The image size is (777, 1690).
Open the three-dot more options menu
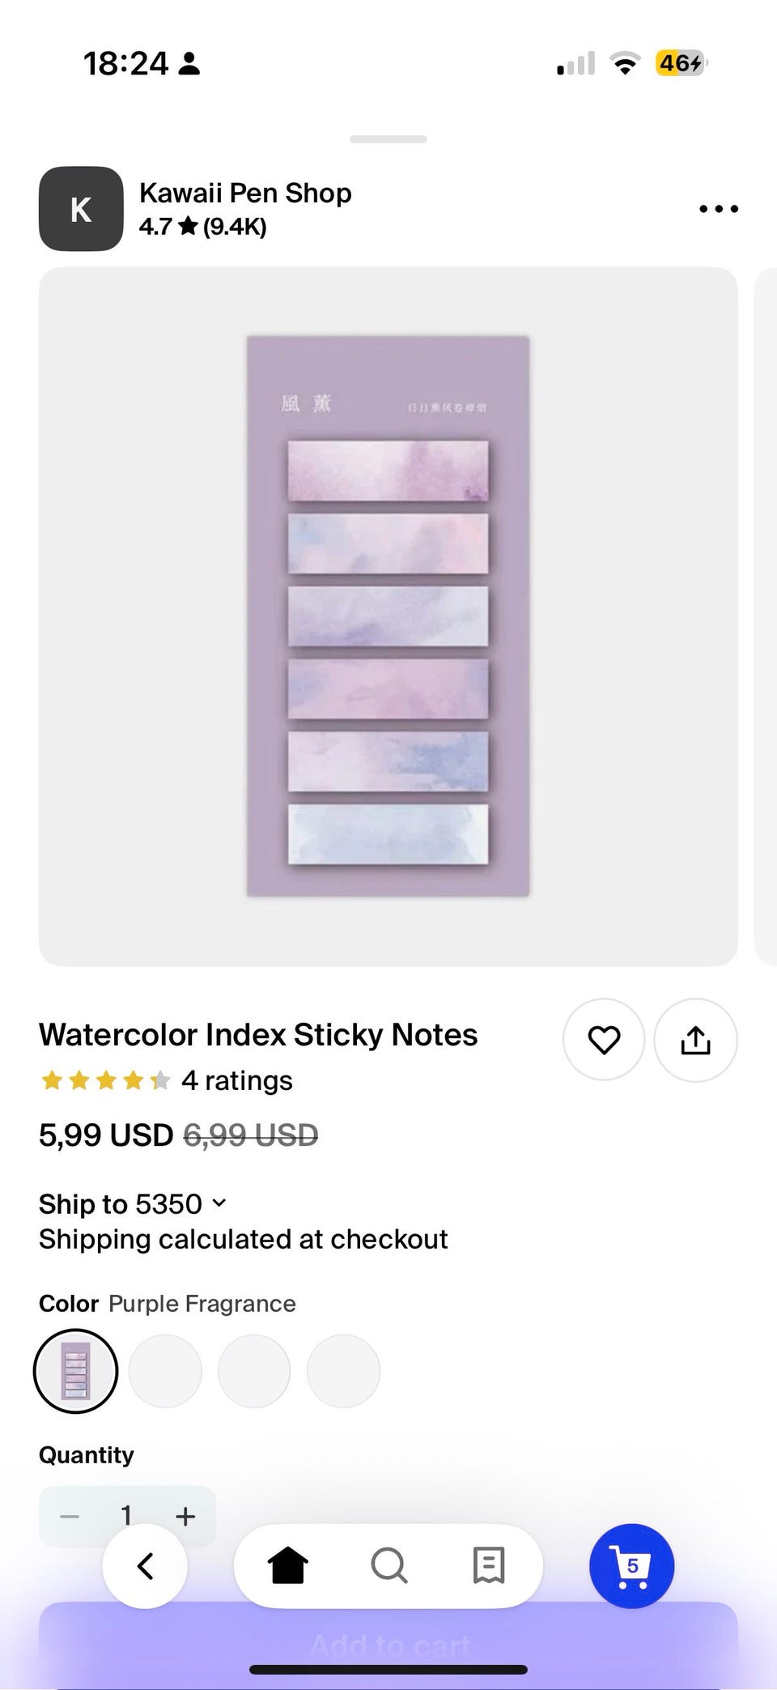click(x=718, y=209)
